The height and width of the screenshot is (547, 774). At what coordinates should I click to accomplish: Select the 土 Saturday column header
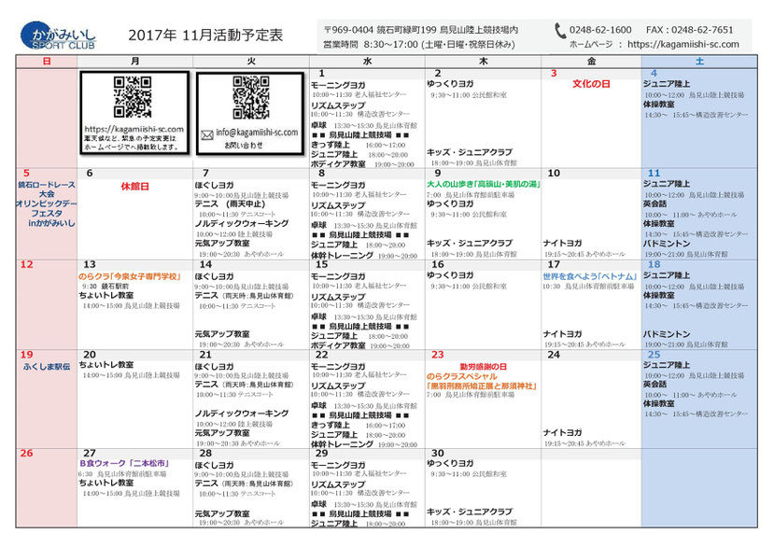coord(699,62)
